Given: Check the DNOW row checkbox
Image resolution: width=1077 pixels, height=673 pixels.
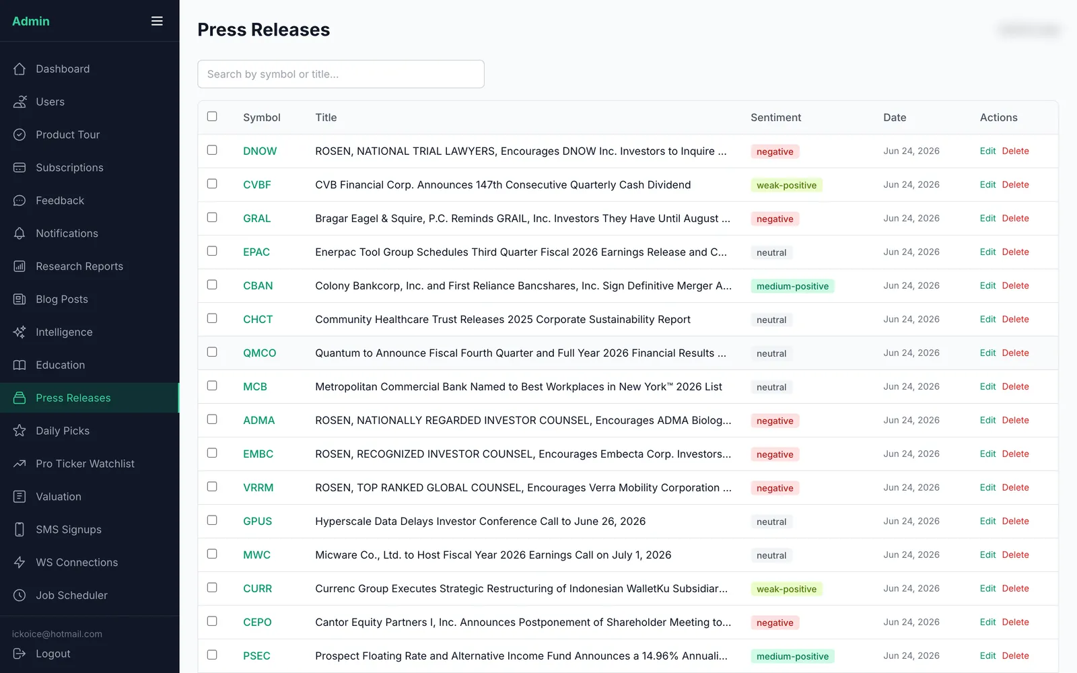Looking at the screenshot, I should point(212,150).
